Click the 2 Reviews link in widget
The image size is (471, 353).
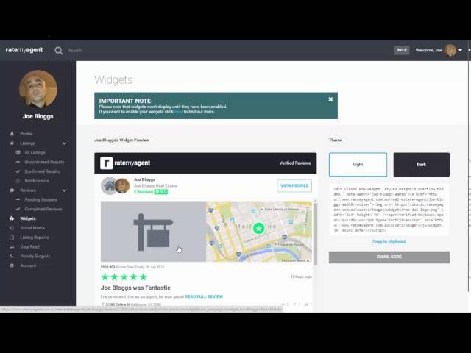coord(144,192)
